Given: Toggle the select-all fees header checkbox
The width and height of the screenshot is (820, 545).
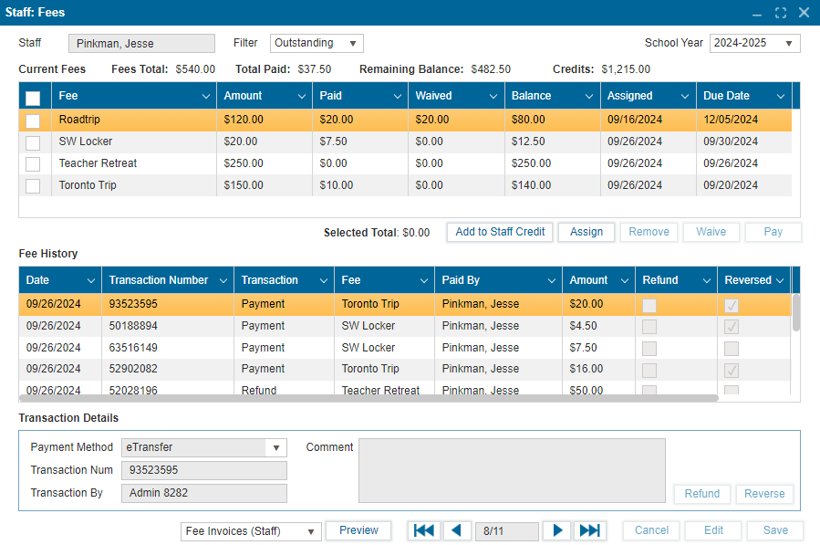Looking at the screenshot, I should (33, 98).
